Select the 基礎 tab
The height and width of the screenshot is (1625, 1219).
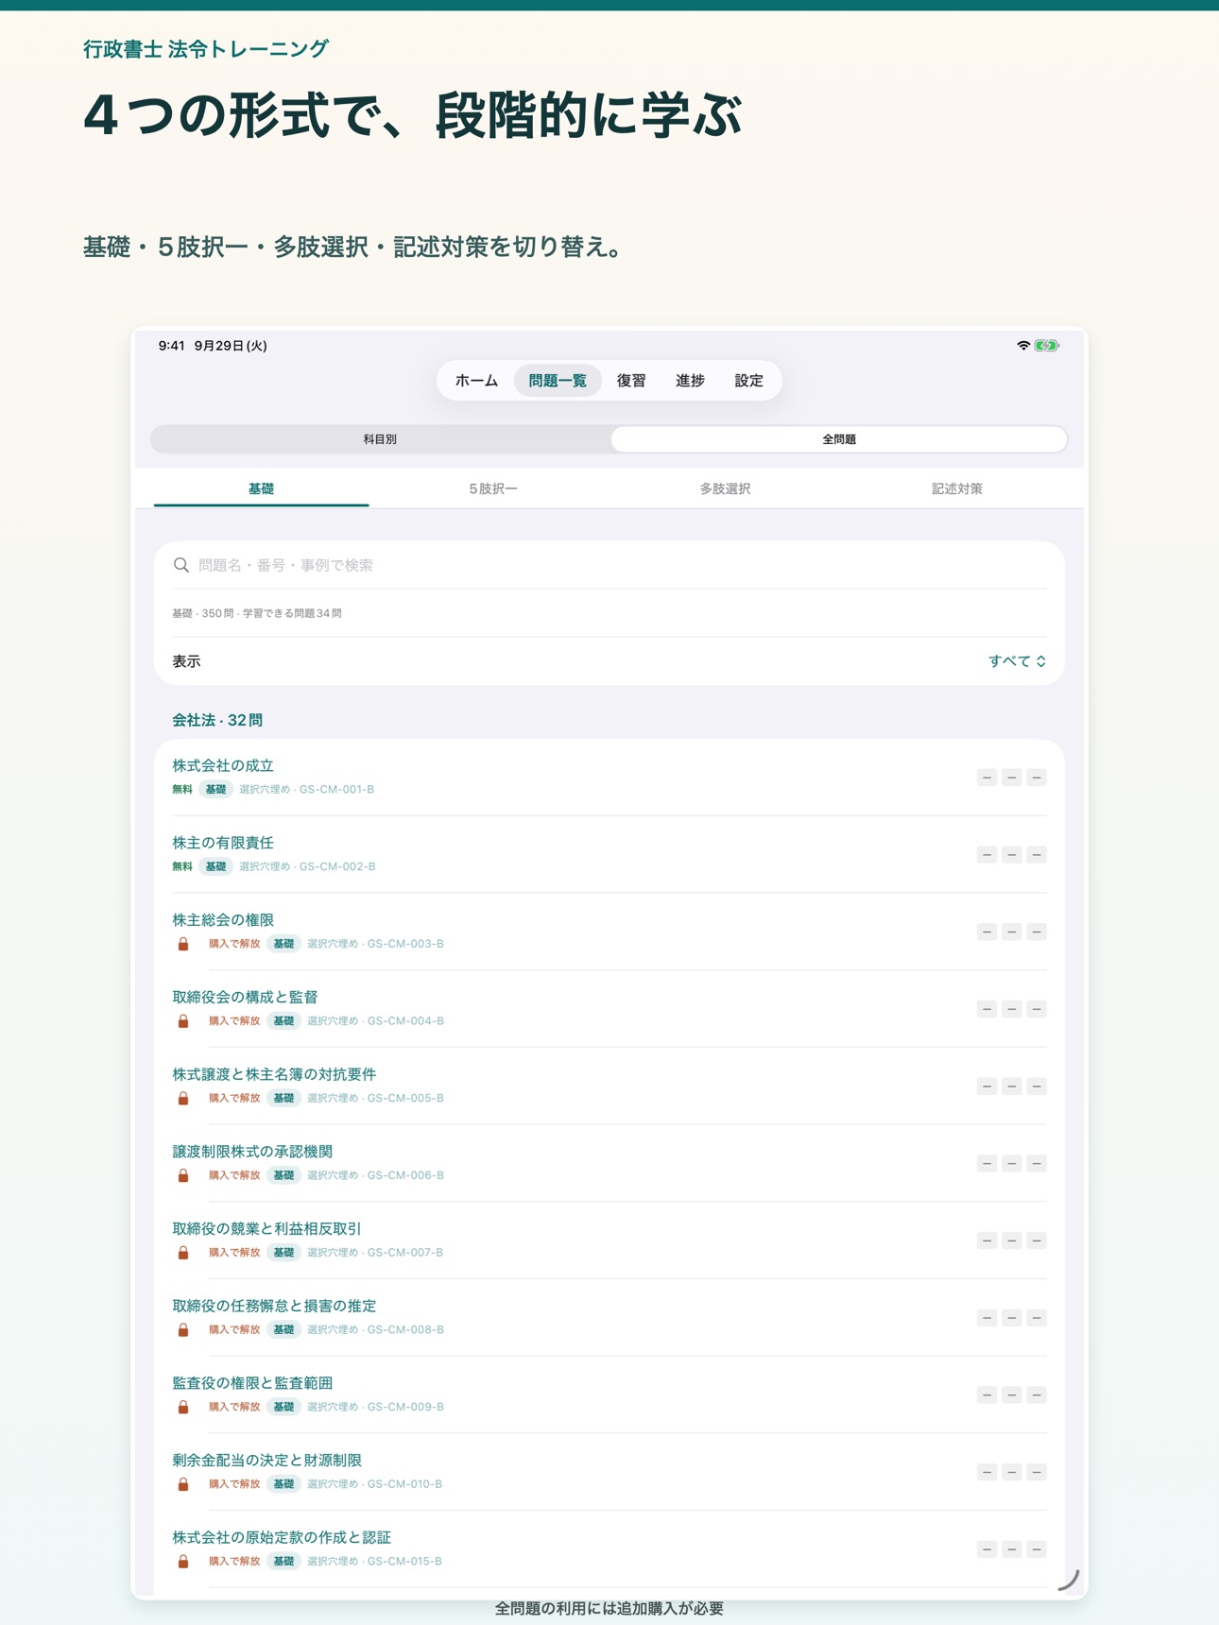(x=261, y=488)
